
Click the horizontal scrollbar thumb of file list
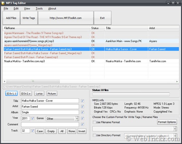tap(33, 81)
